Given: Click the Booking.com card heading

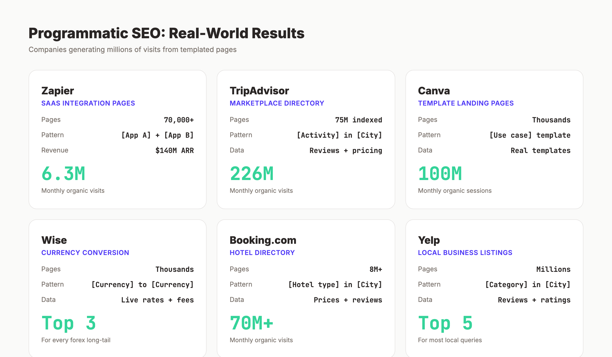Looking at the screenshot, I should pyautogui.click(x=263, y=240).
